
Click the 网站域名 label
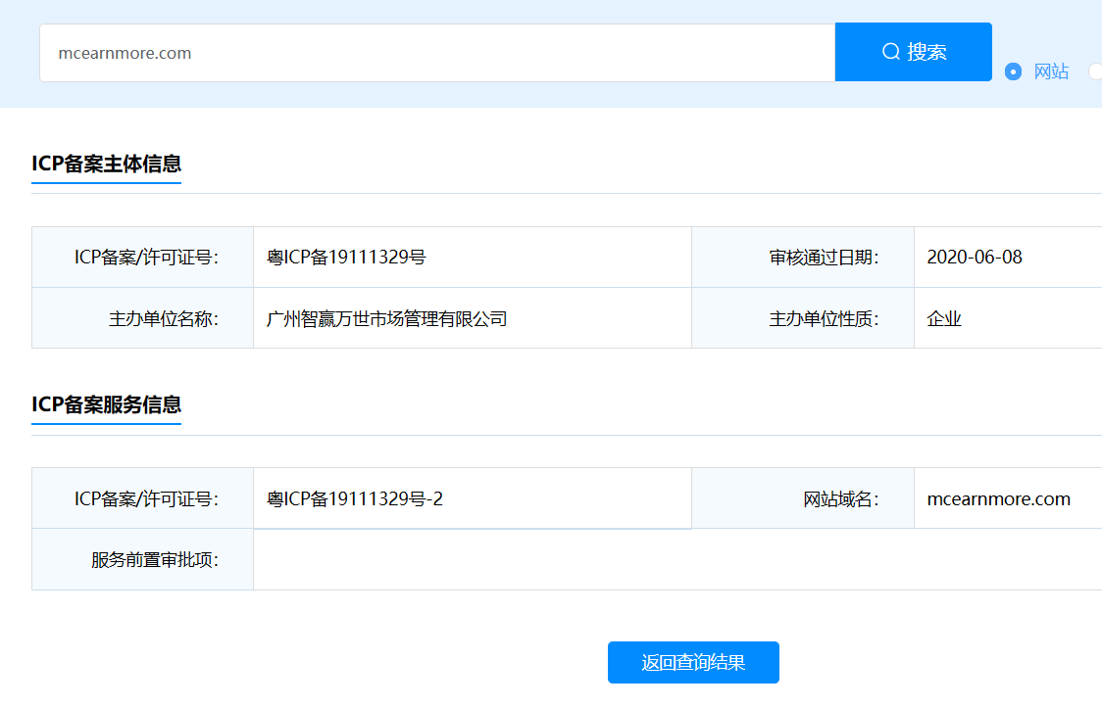point(840,498)
